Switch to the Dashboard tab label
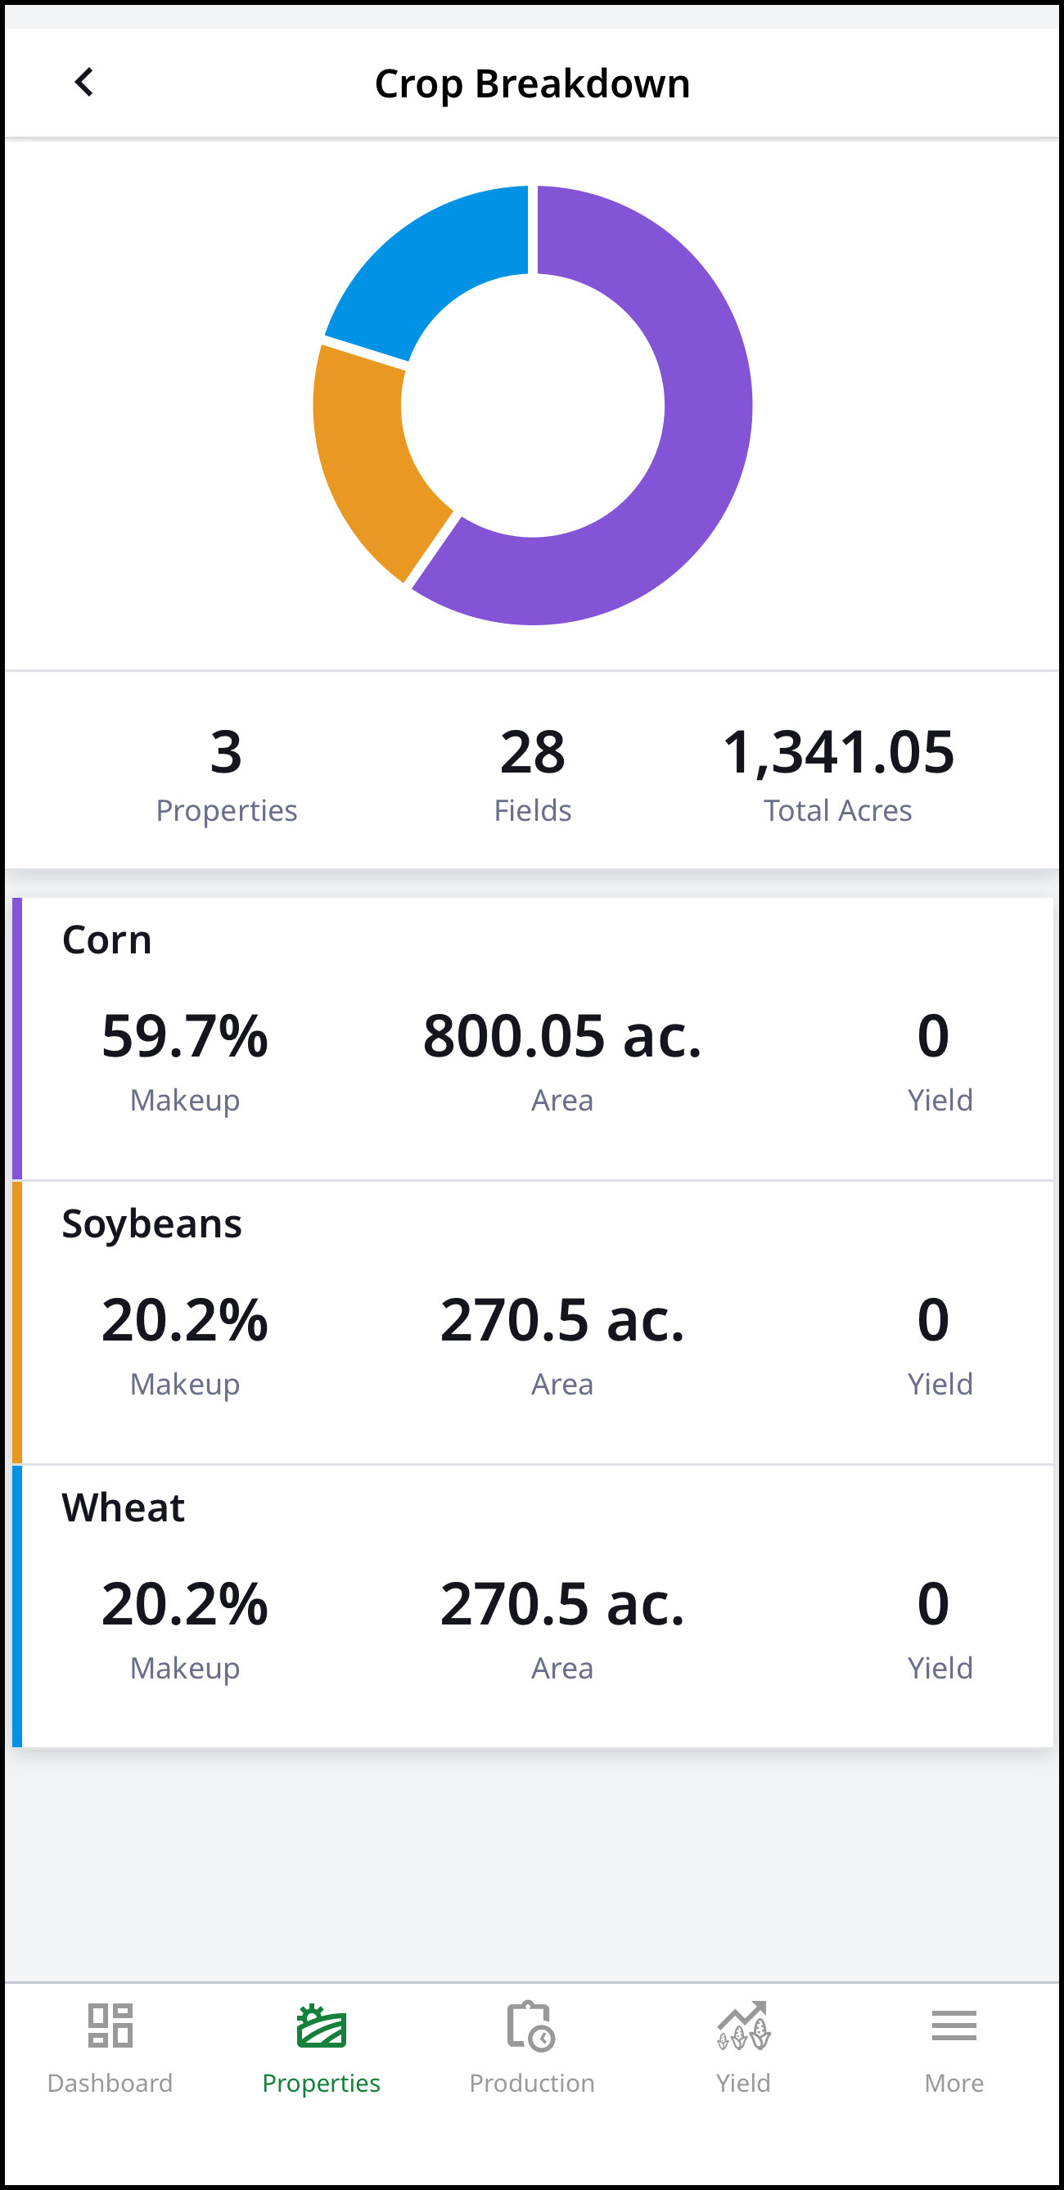Image resolution: width=1064 pixels, height=2190 pixels. 110,2083
